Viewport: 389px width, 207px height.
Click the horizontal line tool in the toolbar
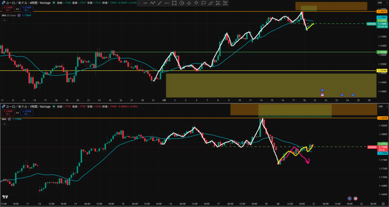tap(145, 3)
